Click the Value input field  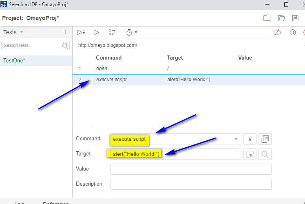click(x=191, y=169)
